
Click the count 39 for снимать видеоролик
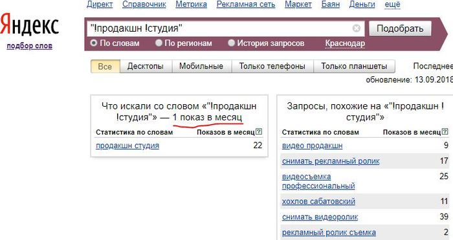[x=444, y=217]
